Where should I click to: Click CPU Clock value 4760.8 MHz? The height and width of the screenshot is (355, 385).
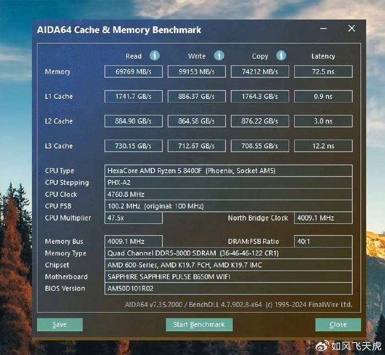click(228, 195)
